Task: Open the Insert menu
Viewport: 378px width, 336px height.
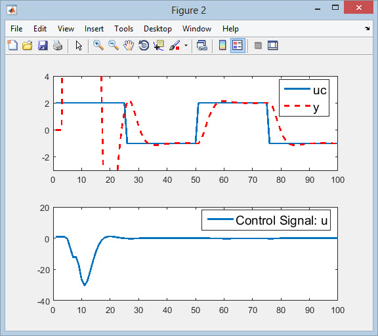Action: 94,29
